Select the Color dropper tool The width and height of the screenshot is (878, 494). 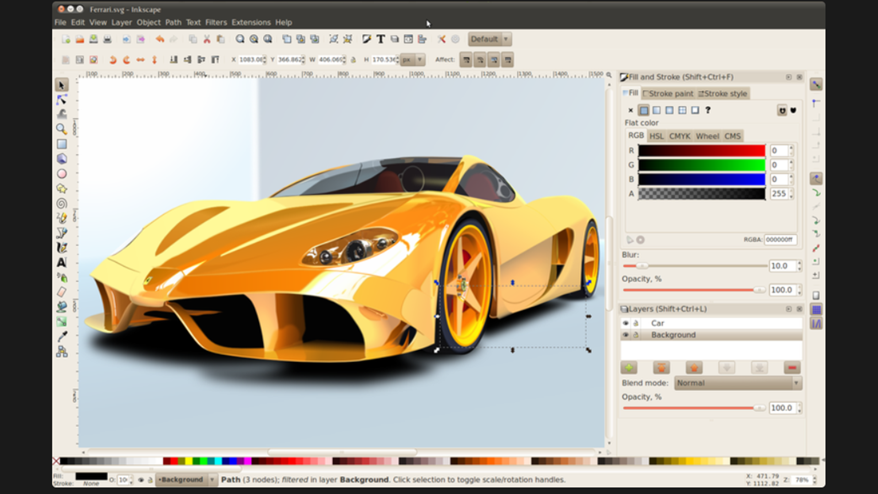62,337
